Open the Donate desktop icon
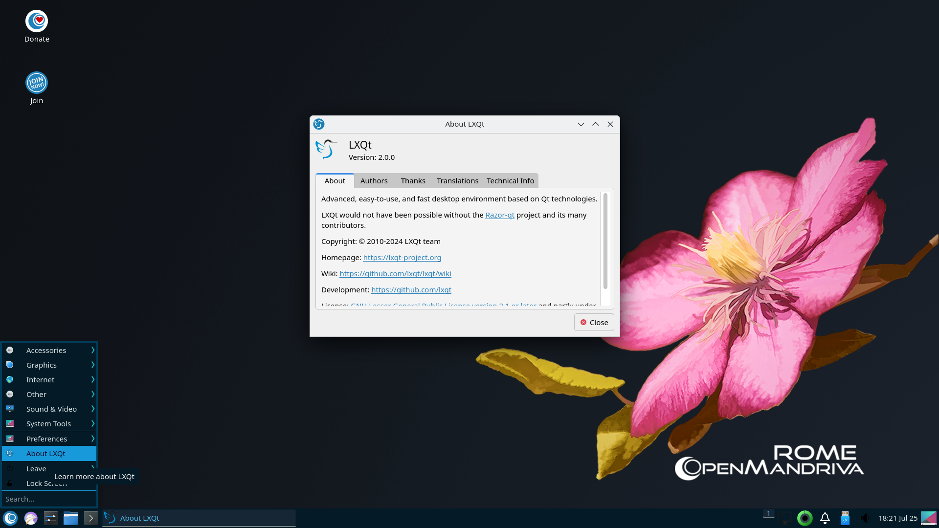The height and width of the screenshot is (528, 939). [x=37, y=27]
